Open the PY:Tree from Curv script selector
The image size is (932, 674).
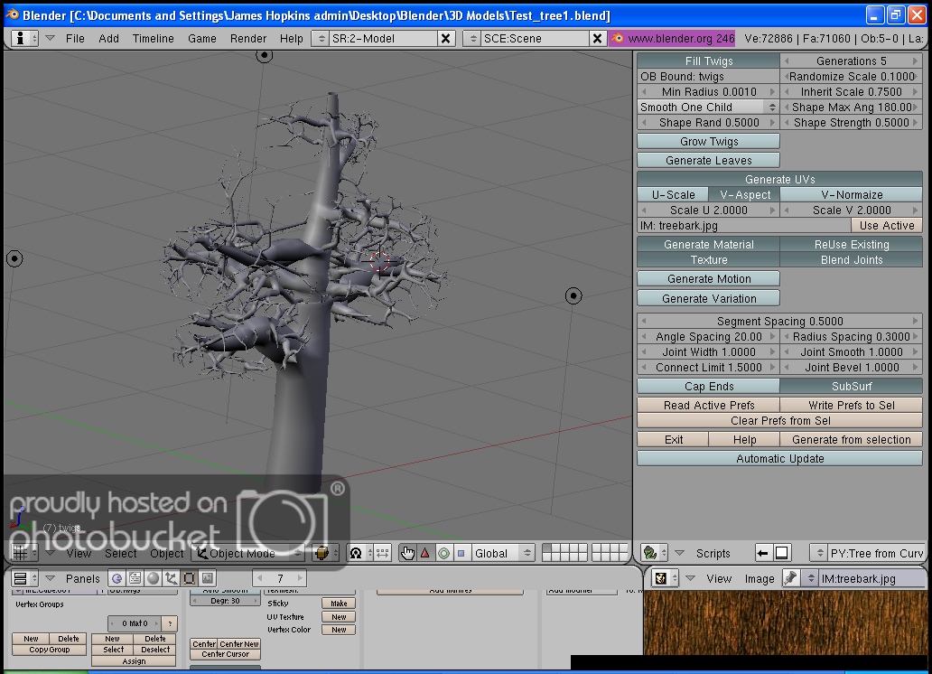[x=819, y=553]
